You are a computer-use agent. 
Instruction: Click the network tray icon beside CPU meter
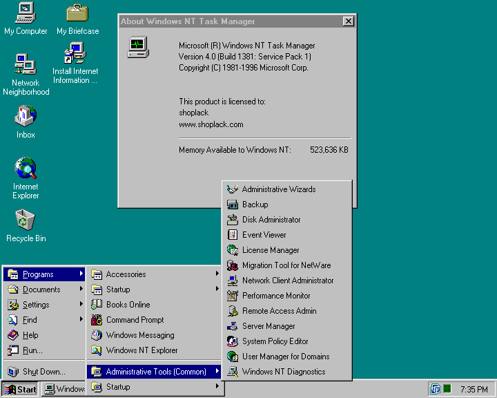coord(436,388)
